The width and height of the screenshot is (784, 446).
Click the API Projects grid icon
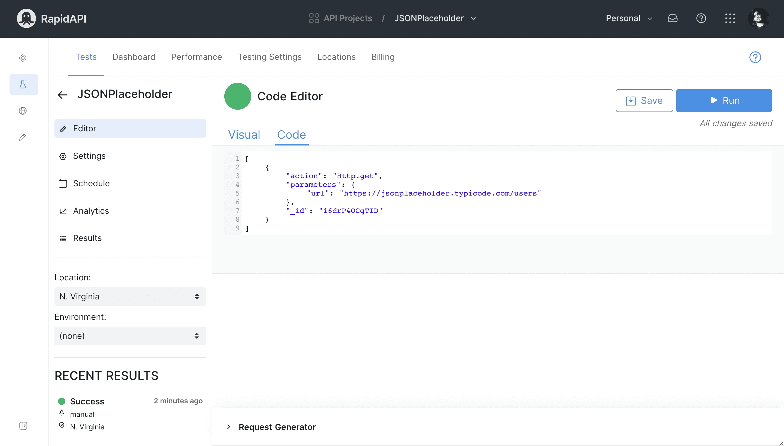point(314,18)
